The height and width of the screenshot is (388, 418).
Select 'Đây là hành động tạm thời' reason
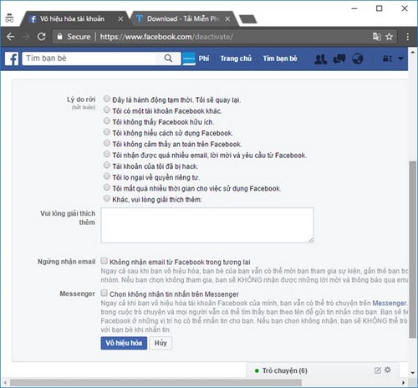point(107,99)
